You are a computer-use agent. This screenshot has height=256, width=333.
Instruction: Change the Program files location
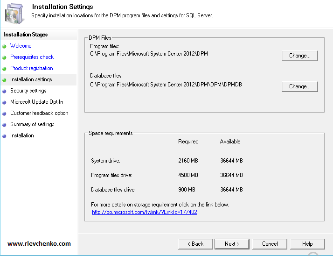pos(300,56)
